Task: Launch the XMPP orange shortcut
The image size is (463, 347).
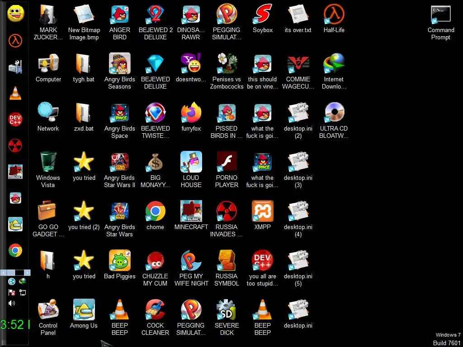Action: tap(263, 216)
